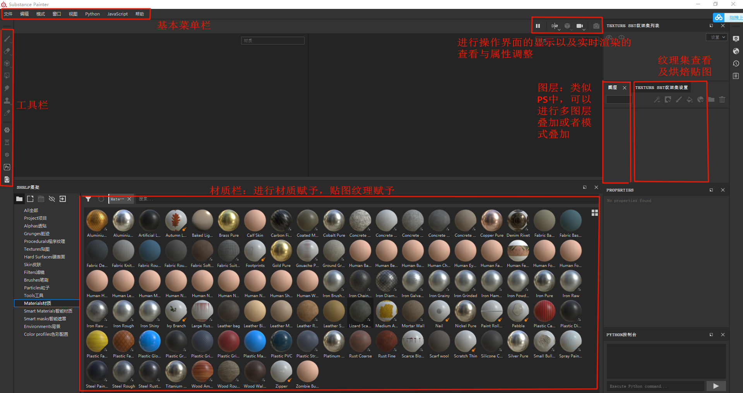Image resolution: width=743 pixels, height=393 pixels.
Task: Close the 图层 tab
Action: coord(625,88)
